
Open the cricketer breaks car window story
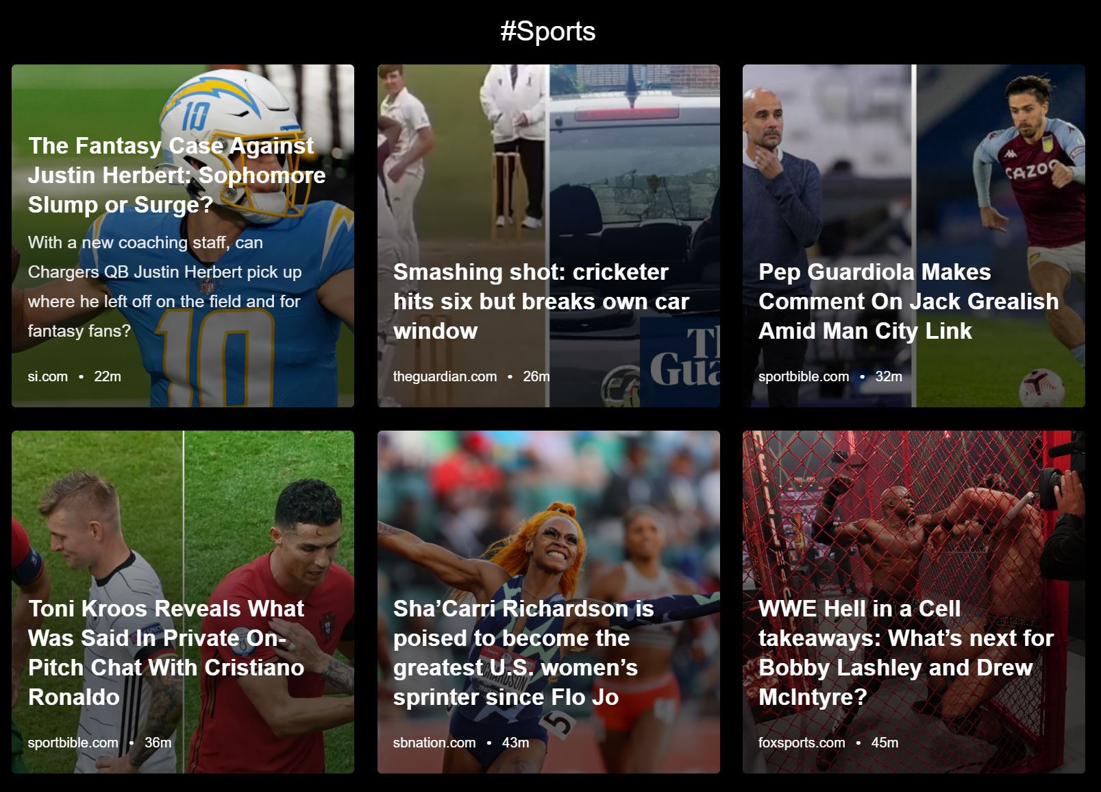coord(541,301)
